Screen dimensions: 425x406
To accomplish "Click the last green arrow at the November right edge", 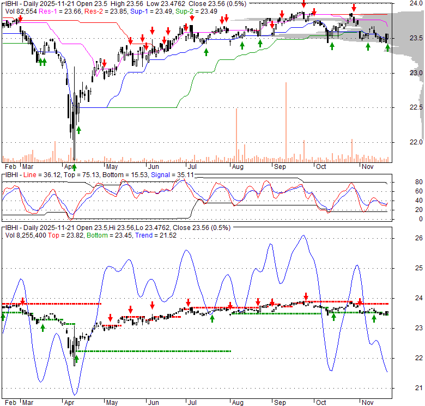I will (387, 49).
